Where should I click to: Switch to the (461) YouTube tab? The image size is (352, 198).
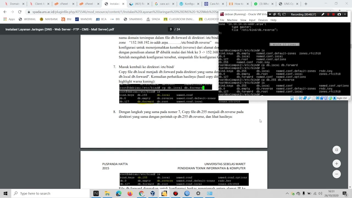coord(139,4)
